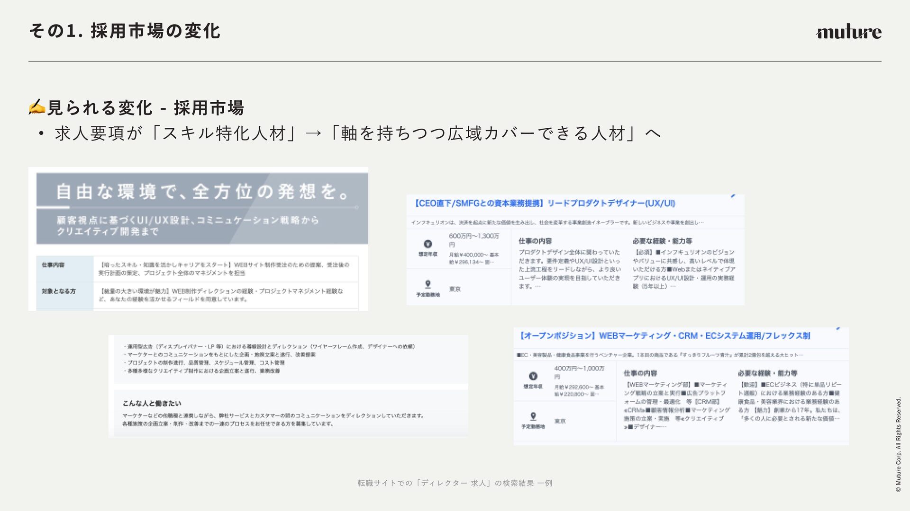Click the muture logo in the header
Image resolution: width=910 pixels, height=511 pixels.
(x=848, y=32)
